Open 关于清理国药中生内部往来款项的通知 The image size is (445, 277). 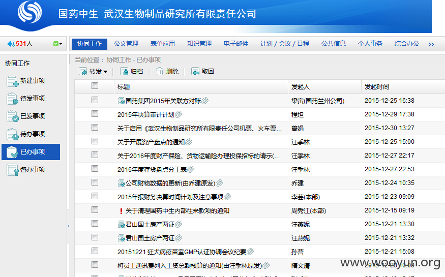(177, 211)
